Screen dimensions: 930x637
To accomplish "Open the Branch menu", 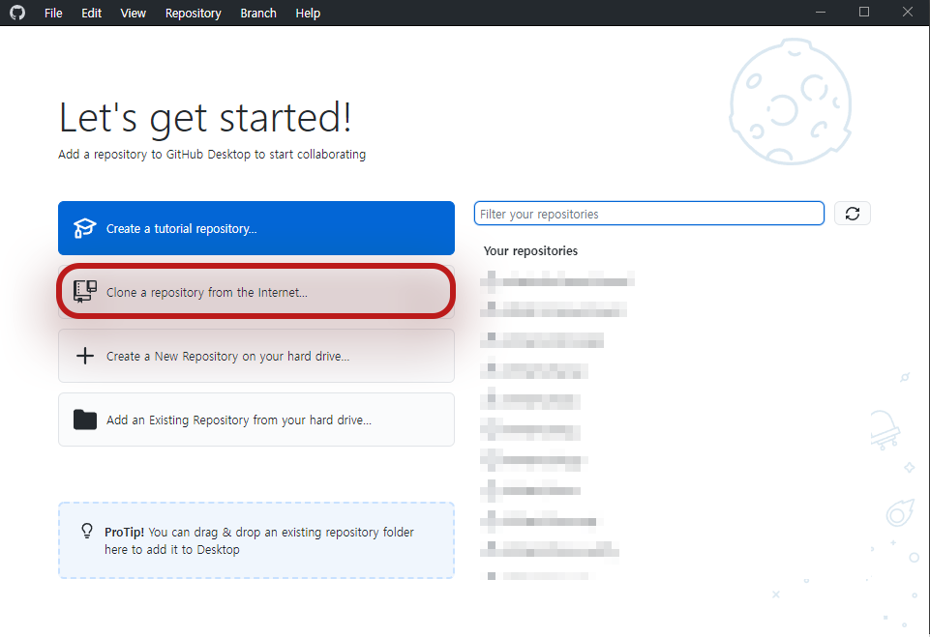I will [258, 13].
